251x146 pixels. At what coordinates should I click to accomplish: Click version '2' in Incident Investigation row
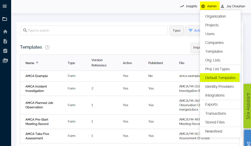[92, 88]
